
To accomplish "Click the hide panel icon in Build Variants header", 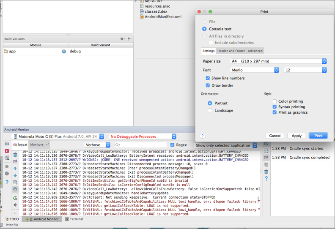I will pyautogui.click(x=129, y=39).
